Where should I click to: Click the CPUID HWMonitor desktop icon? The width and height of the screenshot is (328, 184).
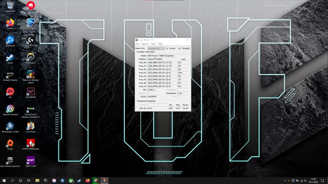30,143
